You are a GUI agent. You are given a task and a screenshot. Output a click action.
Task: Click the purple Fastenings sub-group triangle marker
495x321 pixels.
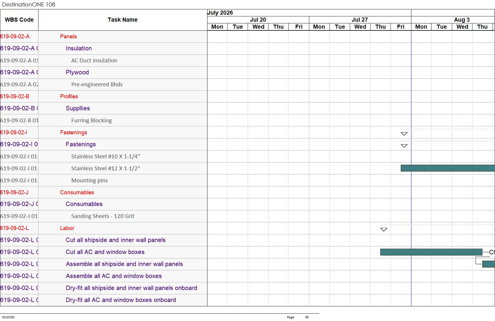pos(404,146)
